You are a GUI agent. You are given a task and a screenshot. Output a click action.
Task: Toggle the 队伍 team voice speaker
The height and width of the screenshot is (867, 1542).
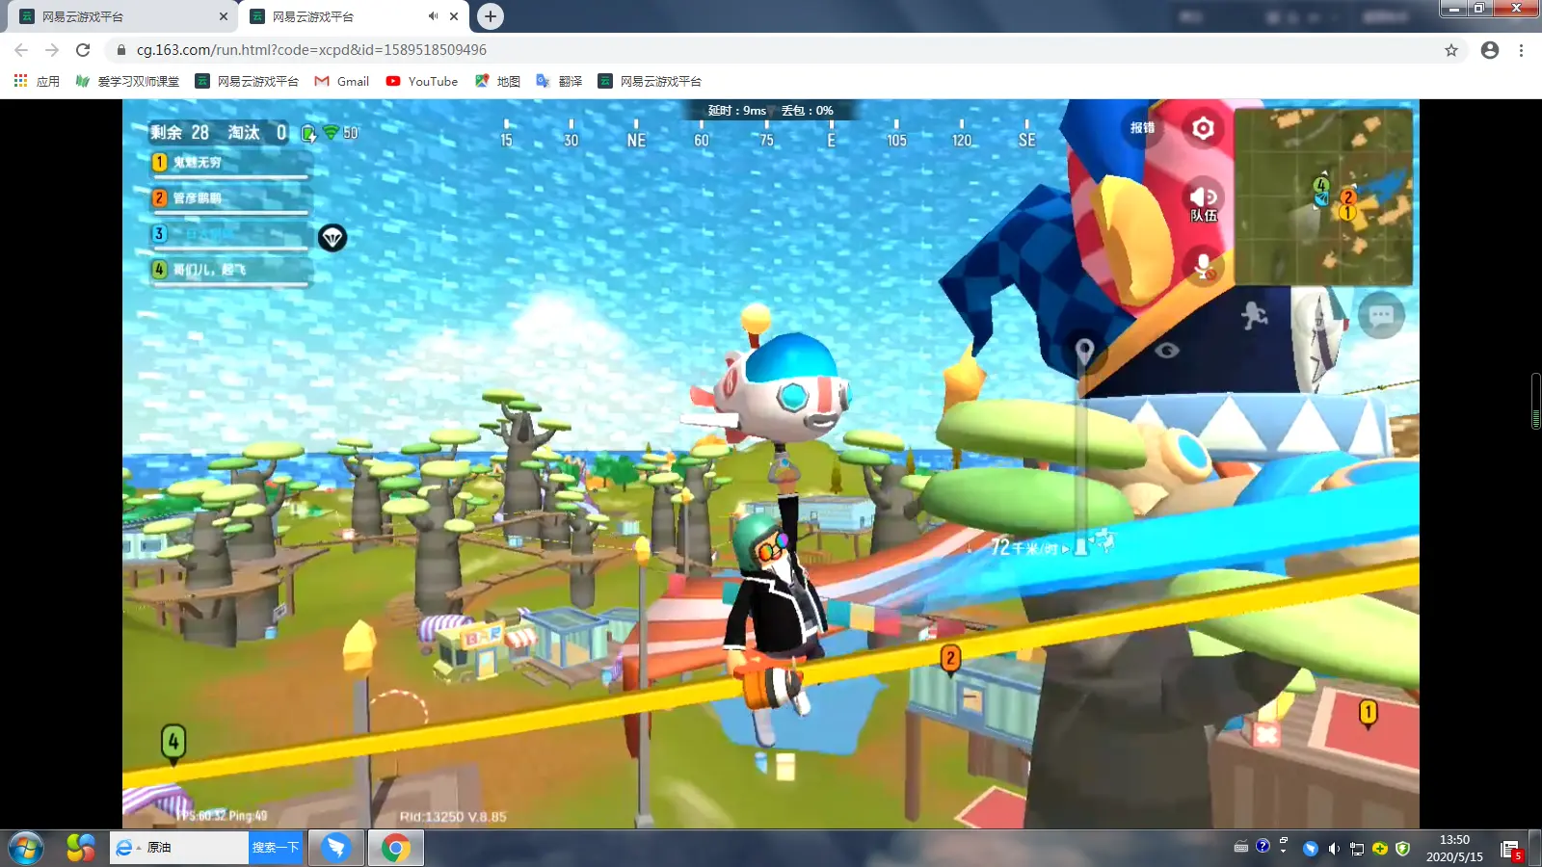coord(1203,201)
